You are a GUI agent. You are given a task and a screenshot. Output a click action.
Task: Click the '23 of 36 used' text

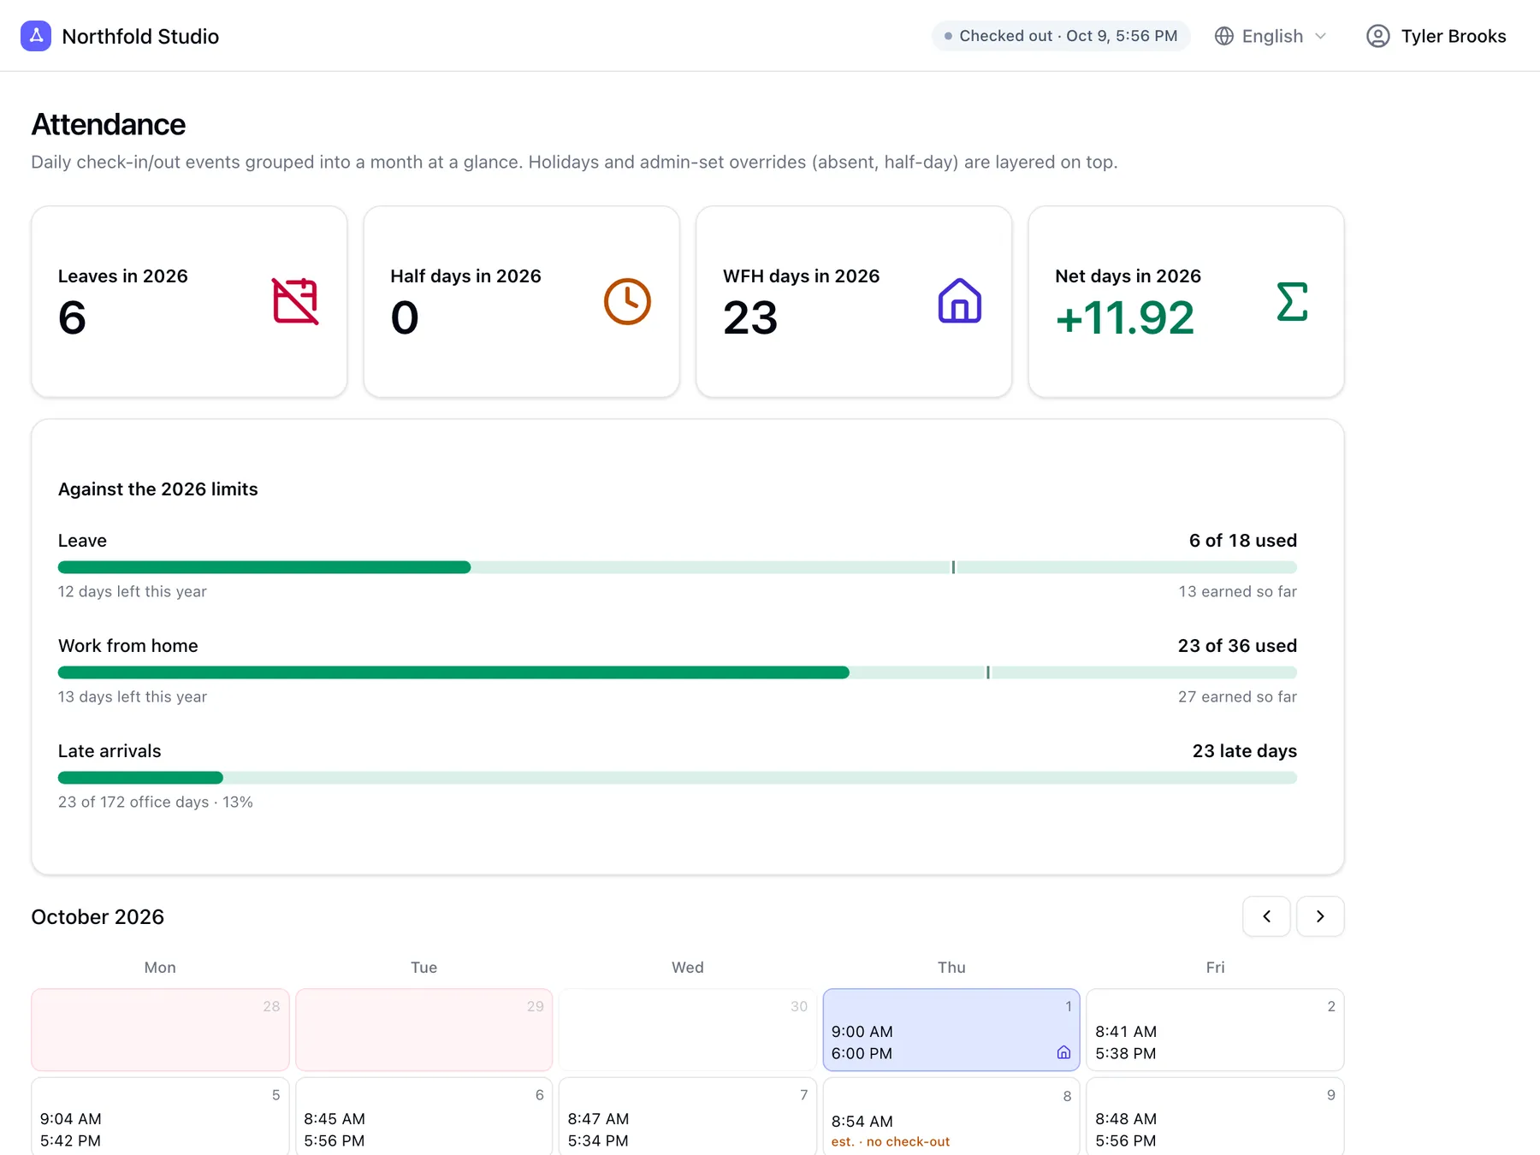tap(1237, 646)
